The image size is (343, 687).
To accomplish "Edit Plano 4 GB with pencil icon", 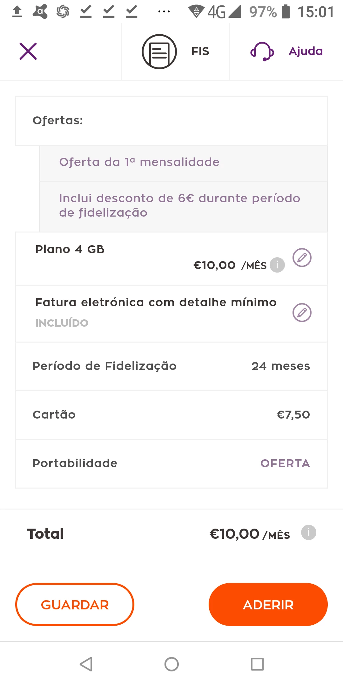I will [302, 258].
